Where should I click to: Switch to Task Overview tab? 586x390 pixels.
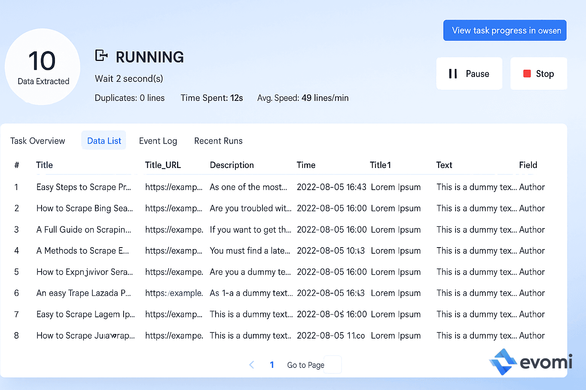pyautogui.click(x=38, y=141)
